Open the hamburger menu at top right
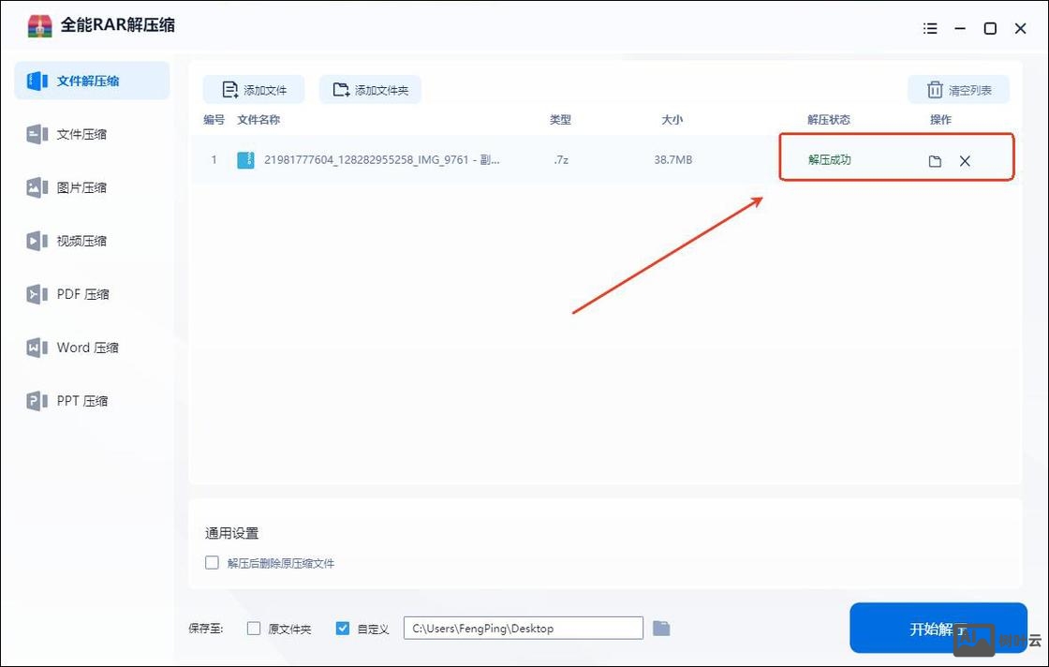Viewport: 1049px width, 667px height. [930, 28]
